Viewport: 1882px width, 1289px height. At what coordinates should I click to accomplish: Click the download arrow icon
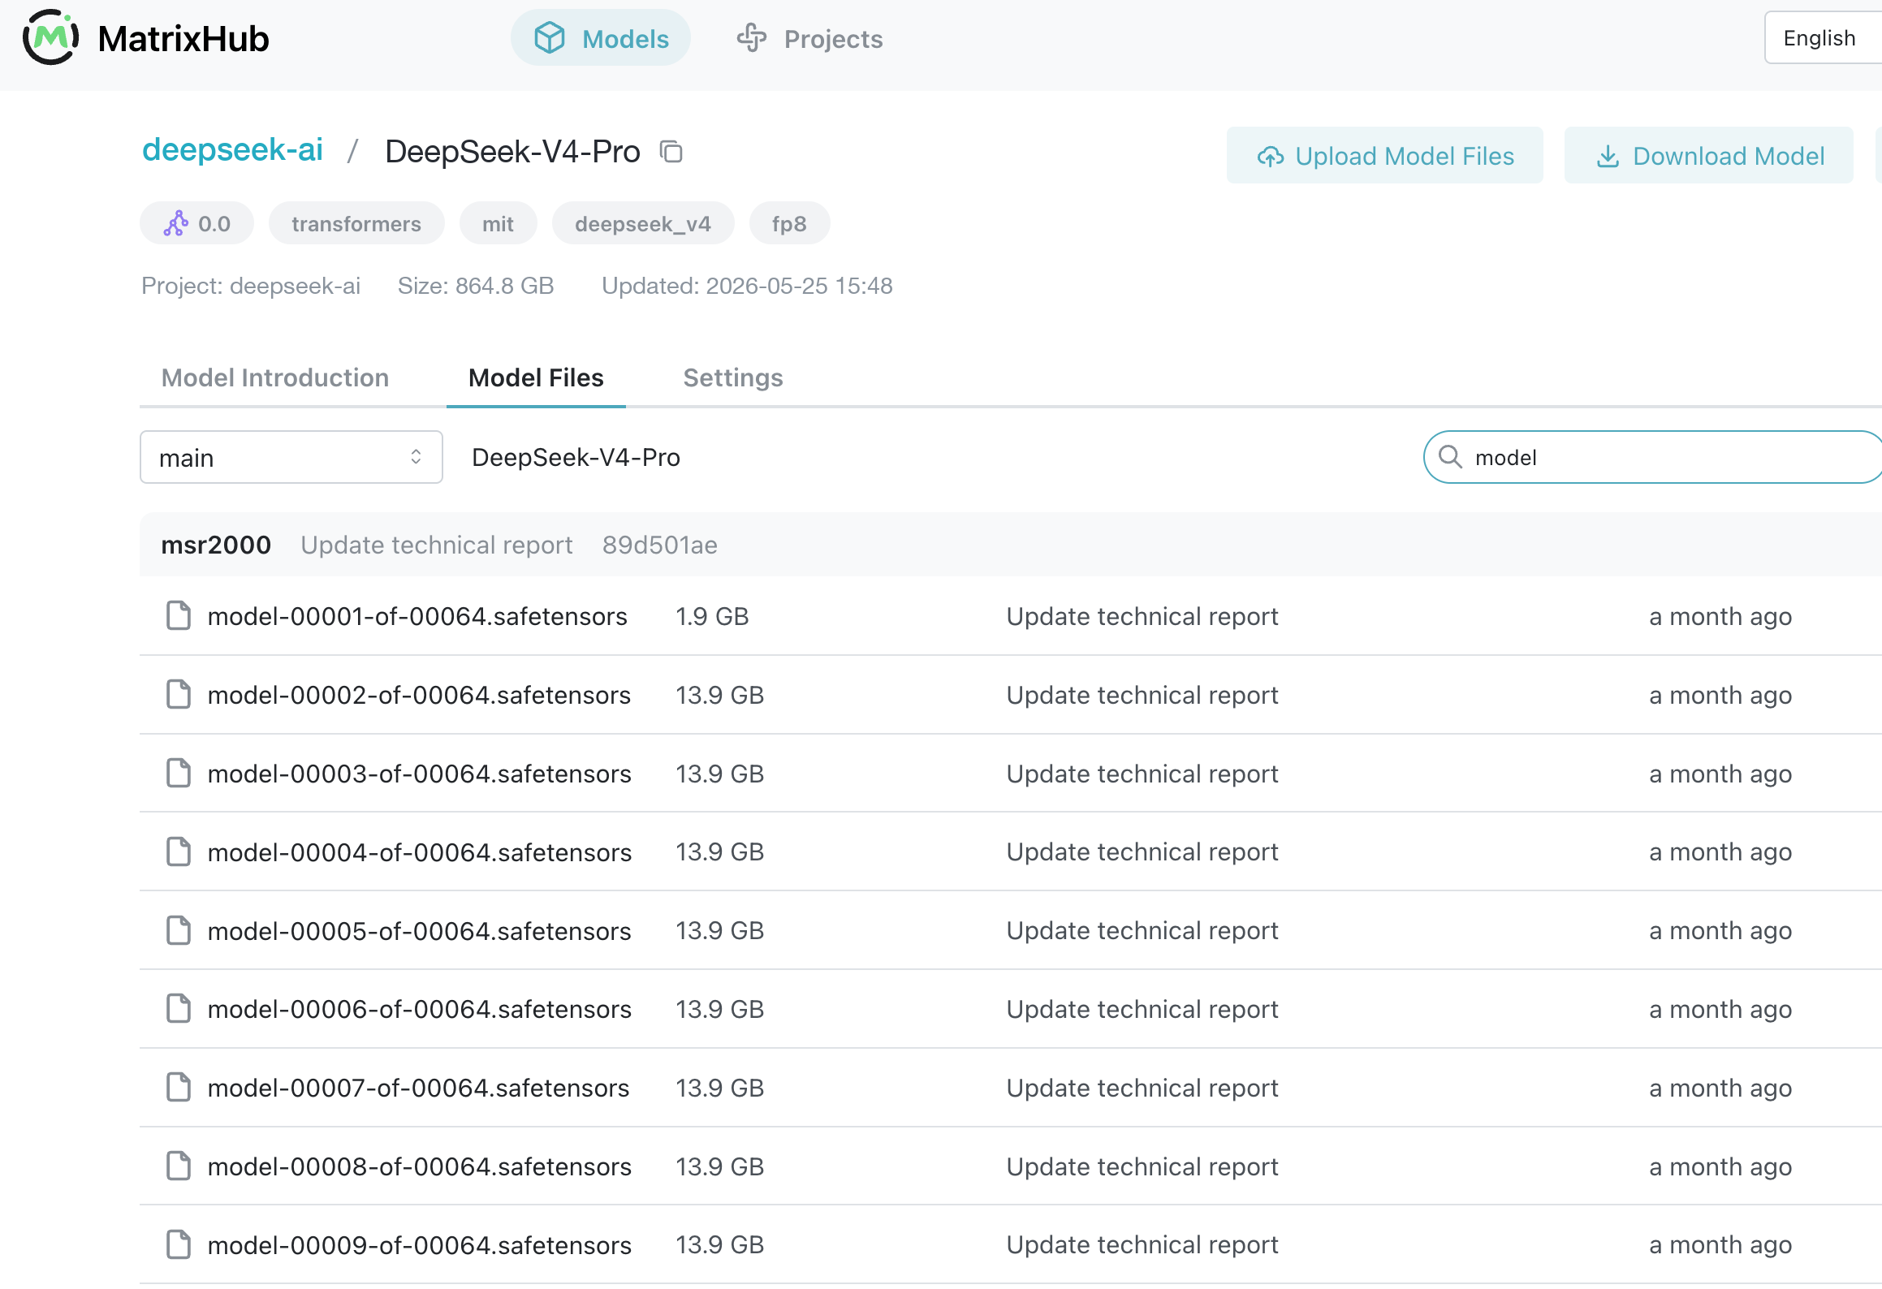point(1608,156)
